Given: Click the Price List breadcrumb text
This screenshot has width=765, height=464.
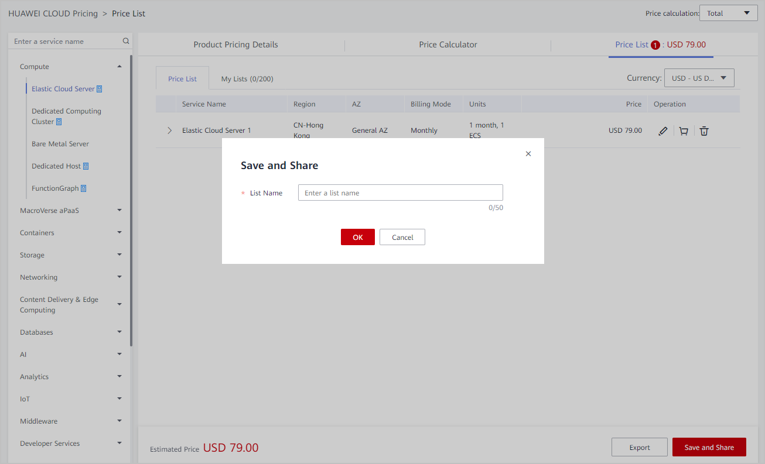Looking at the screenshot, I should click(x=129, y=13).
